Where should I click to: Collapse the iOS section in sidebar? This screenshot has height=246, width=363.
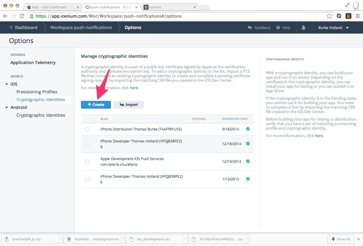(7, 84)
